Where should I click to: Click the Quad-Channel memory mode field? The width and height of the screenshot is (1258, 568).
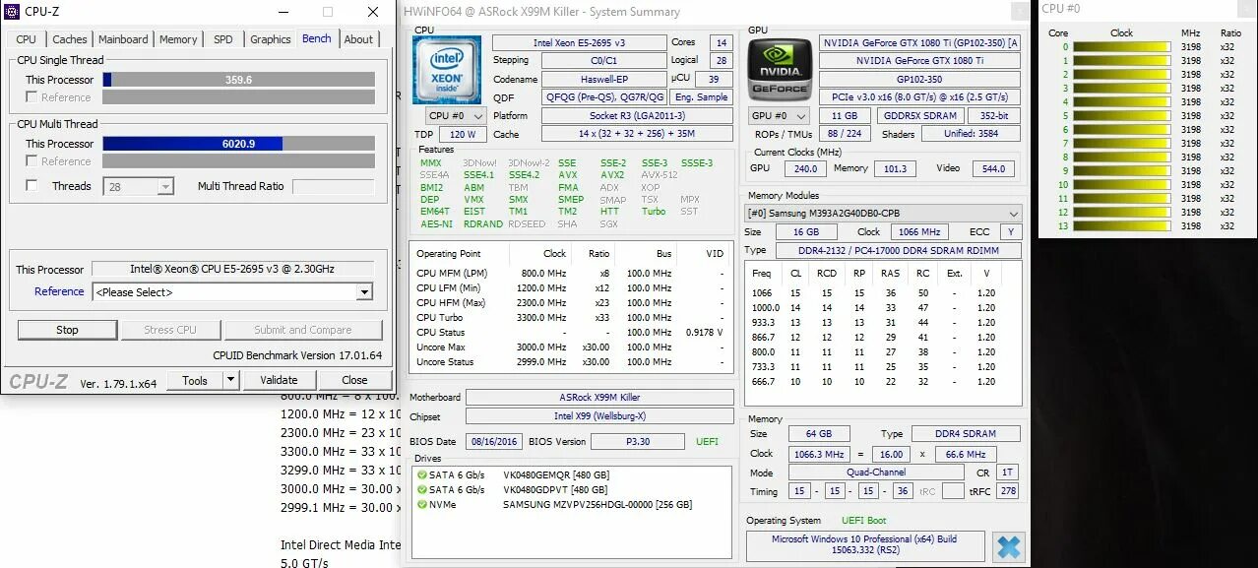click(x=876, y=473)
